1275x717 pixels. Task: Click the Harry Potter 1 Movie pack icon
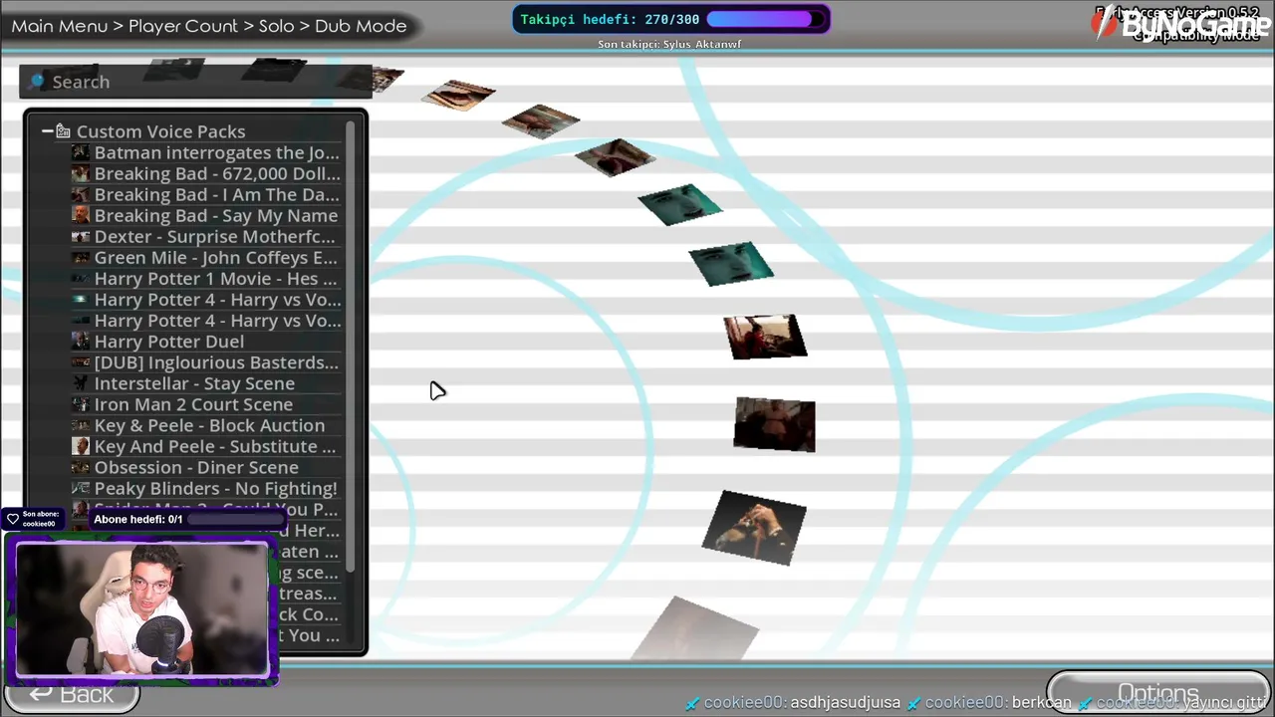81,278
